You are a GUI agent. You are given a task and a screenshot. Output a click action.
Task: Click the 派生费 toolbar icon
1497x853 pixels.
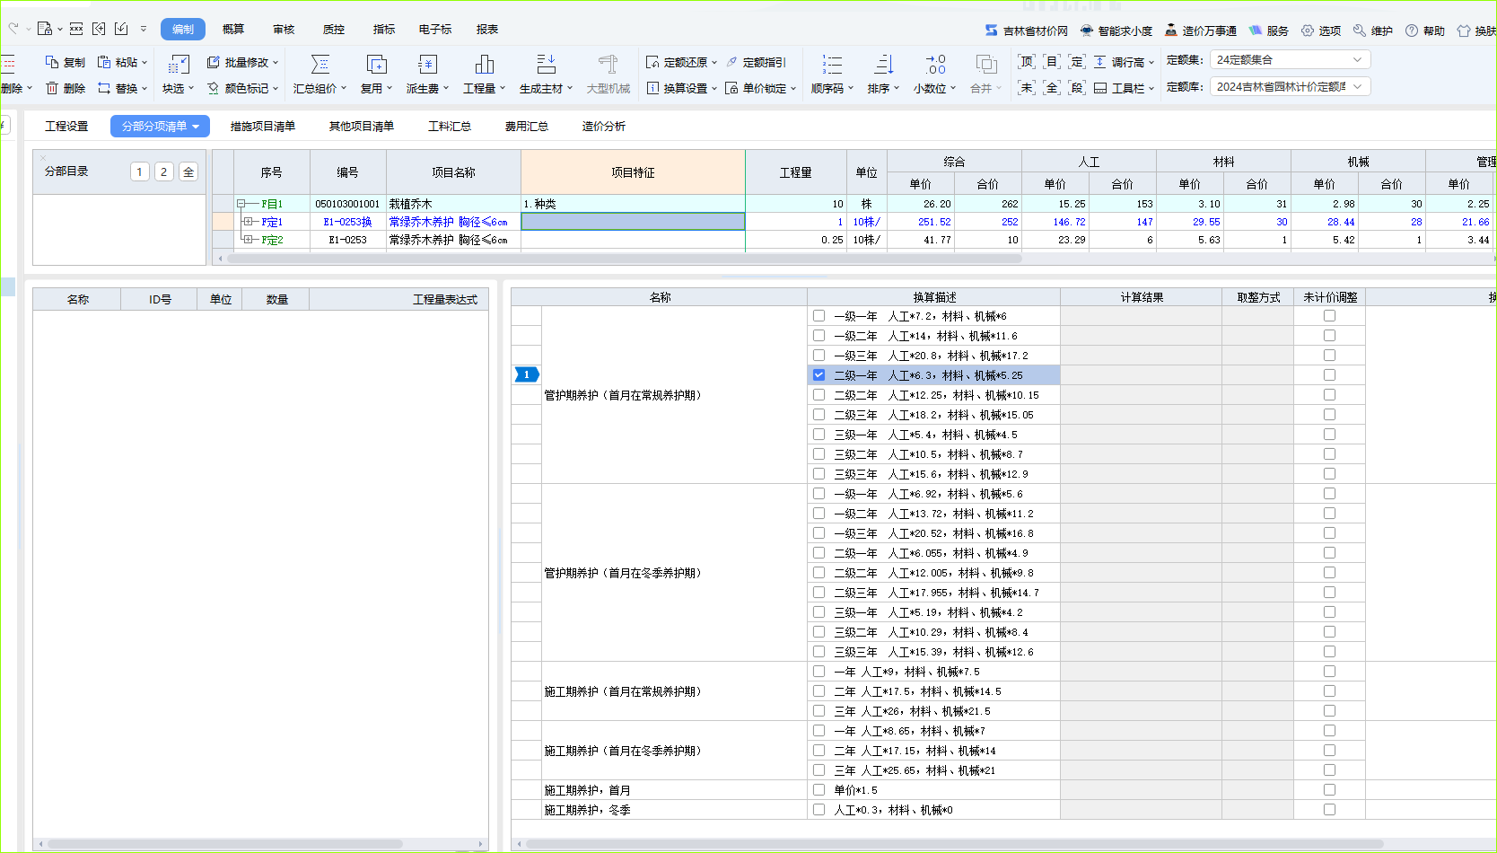[x=427, y=64]
